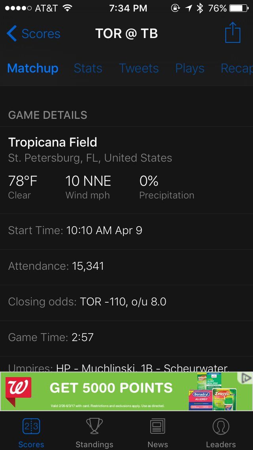Tap the battery icon in status bar
Image resolution: width=253 pixels, height=450 pixels.
(239, 8)
